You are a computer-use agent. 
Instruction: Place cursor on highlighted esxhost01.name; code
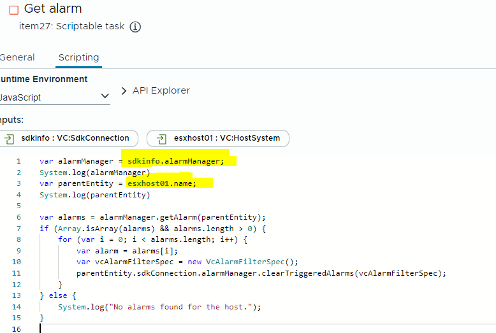click(x=162, y=183)
